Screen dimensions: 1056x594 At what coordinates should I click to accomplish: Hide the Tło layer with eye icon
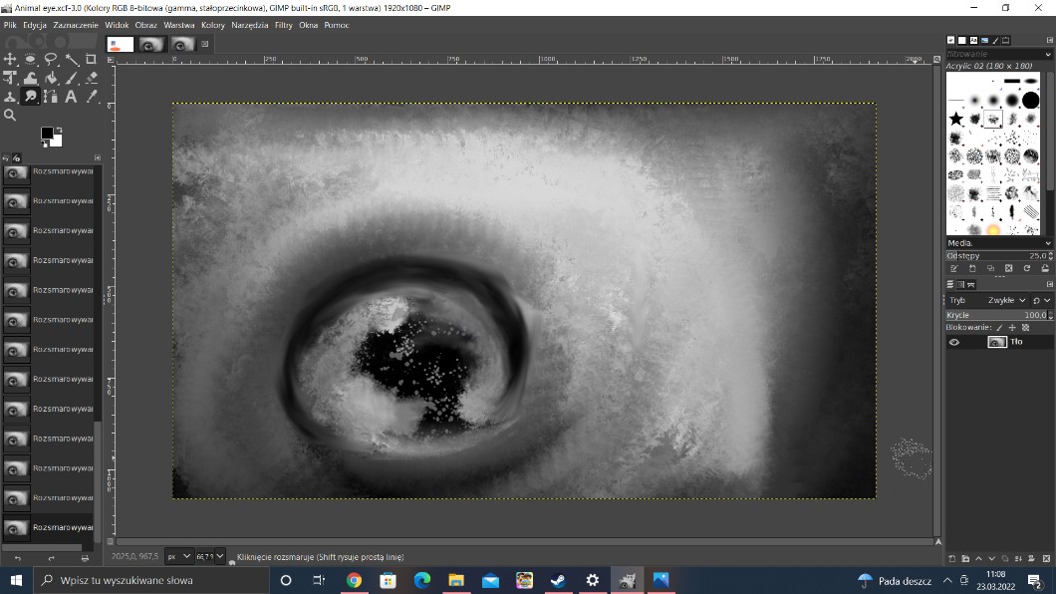(x=953, y=342)
